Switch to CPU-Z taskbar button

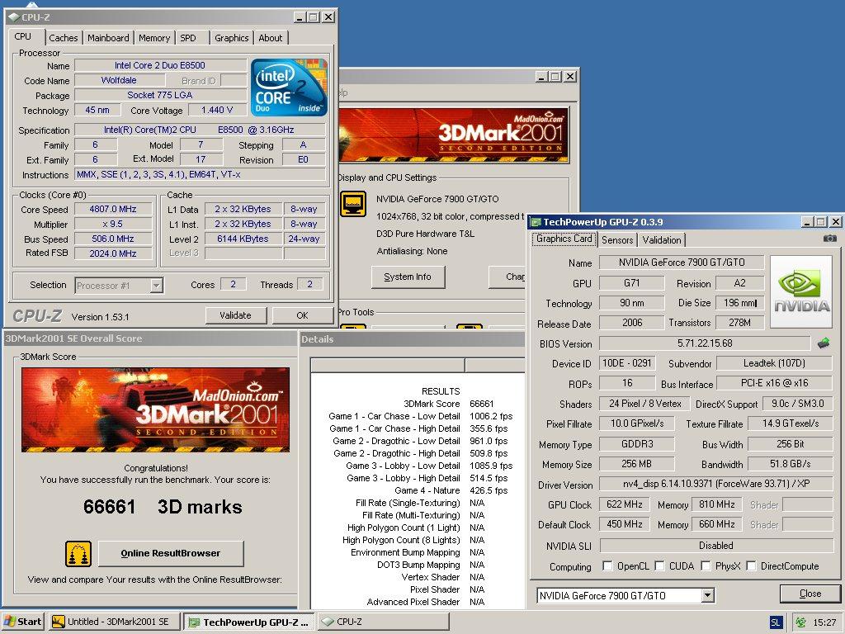click(383, 622)
